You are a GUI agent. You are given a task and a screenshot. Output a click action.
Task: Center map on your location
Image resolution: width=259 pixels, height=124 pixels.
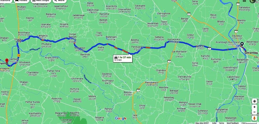click(254, 101)
